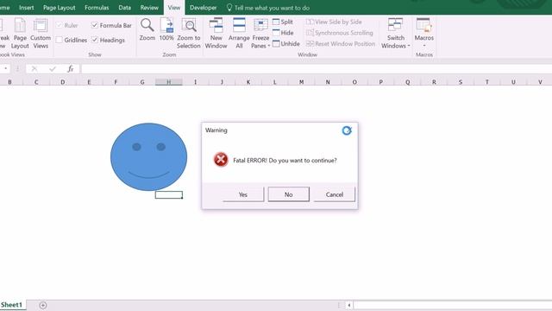Open the Data tab
Screen dimensions: 552x311
tap(124, 8)
